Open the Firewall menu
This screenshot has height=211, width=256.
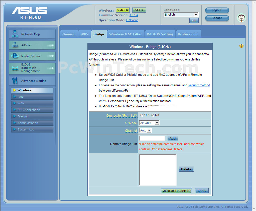click(x=32, y=116)
